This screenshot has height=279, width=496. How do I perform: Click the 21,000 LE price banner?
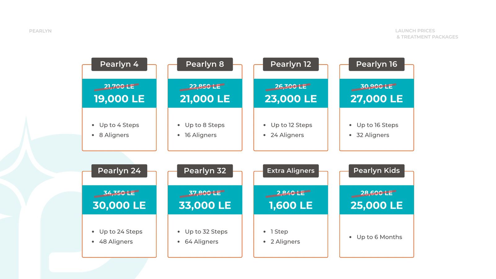pos(205,99)
